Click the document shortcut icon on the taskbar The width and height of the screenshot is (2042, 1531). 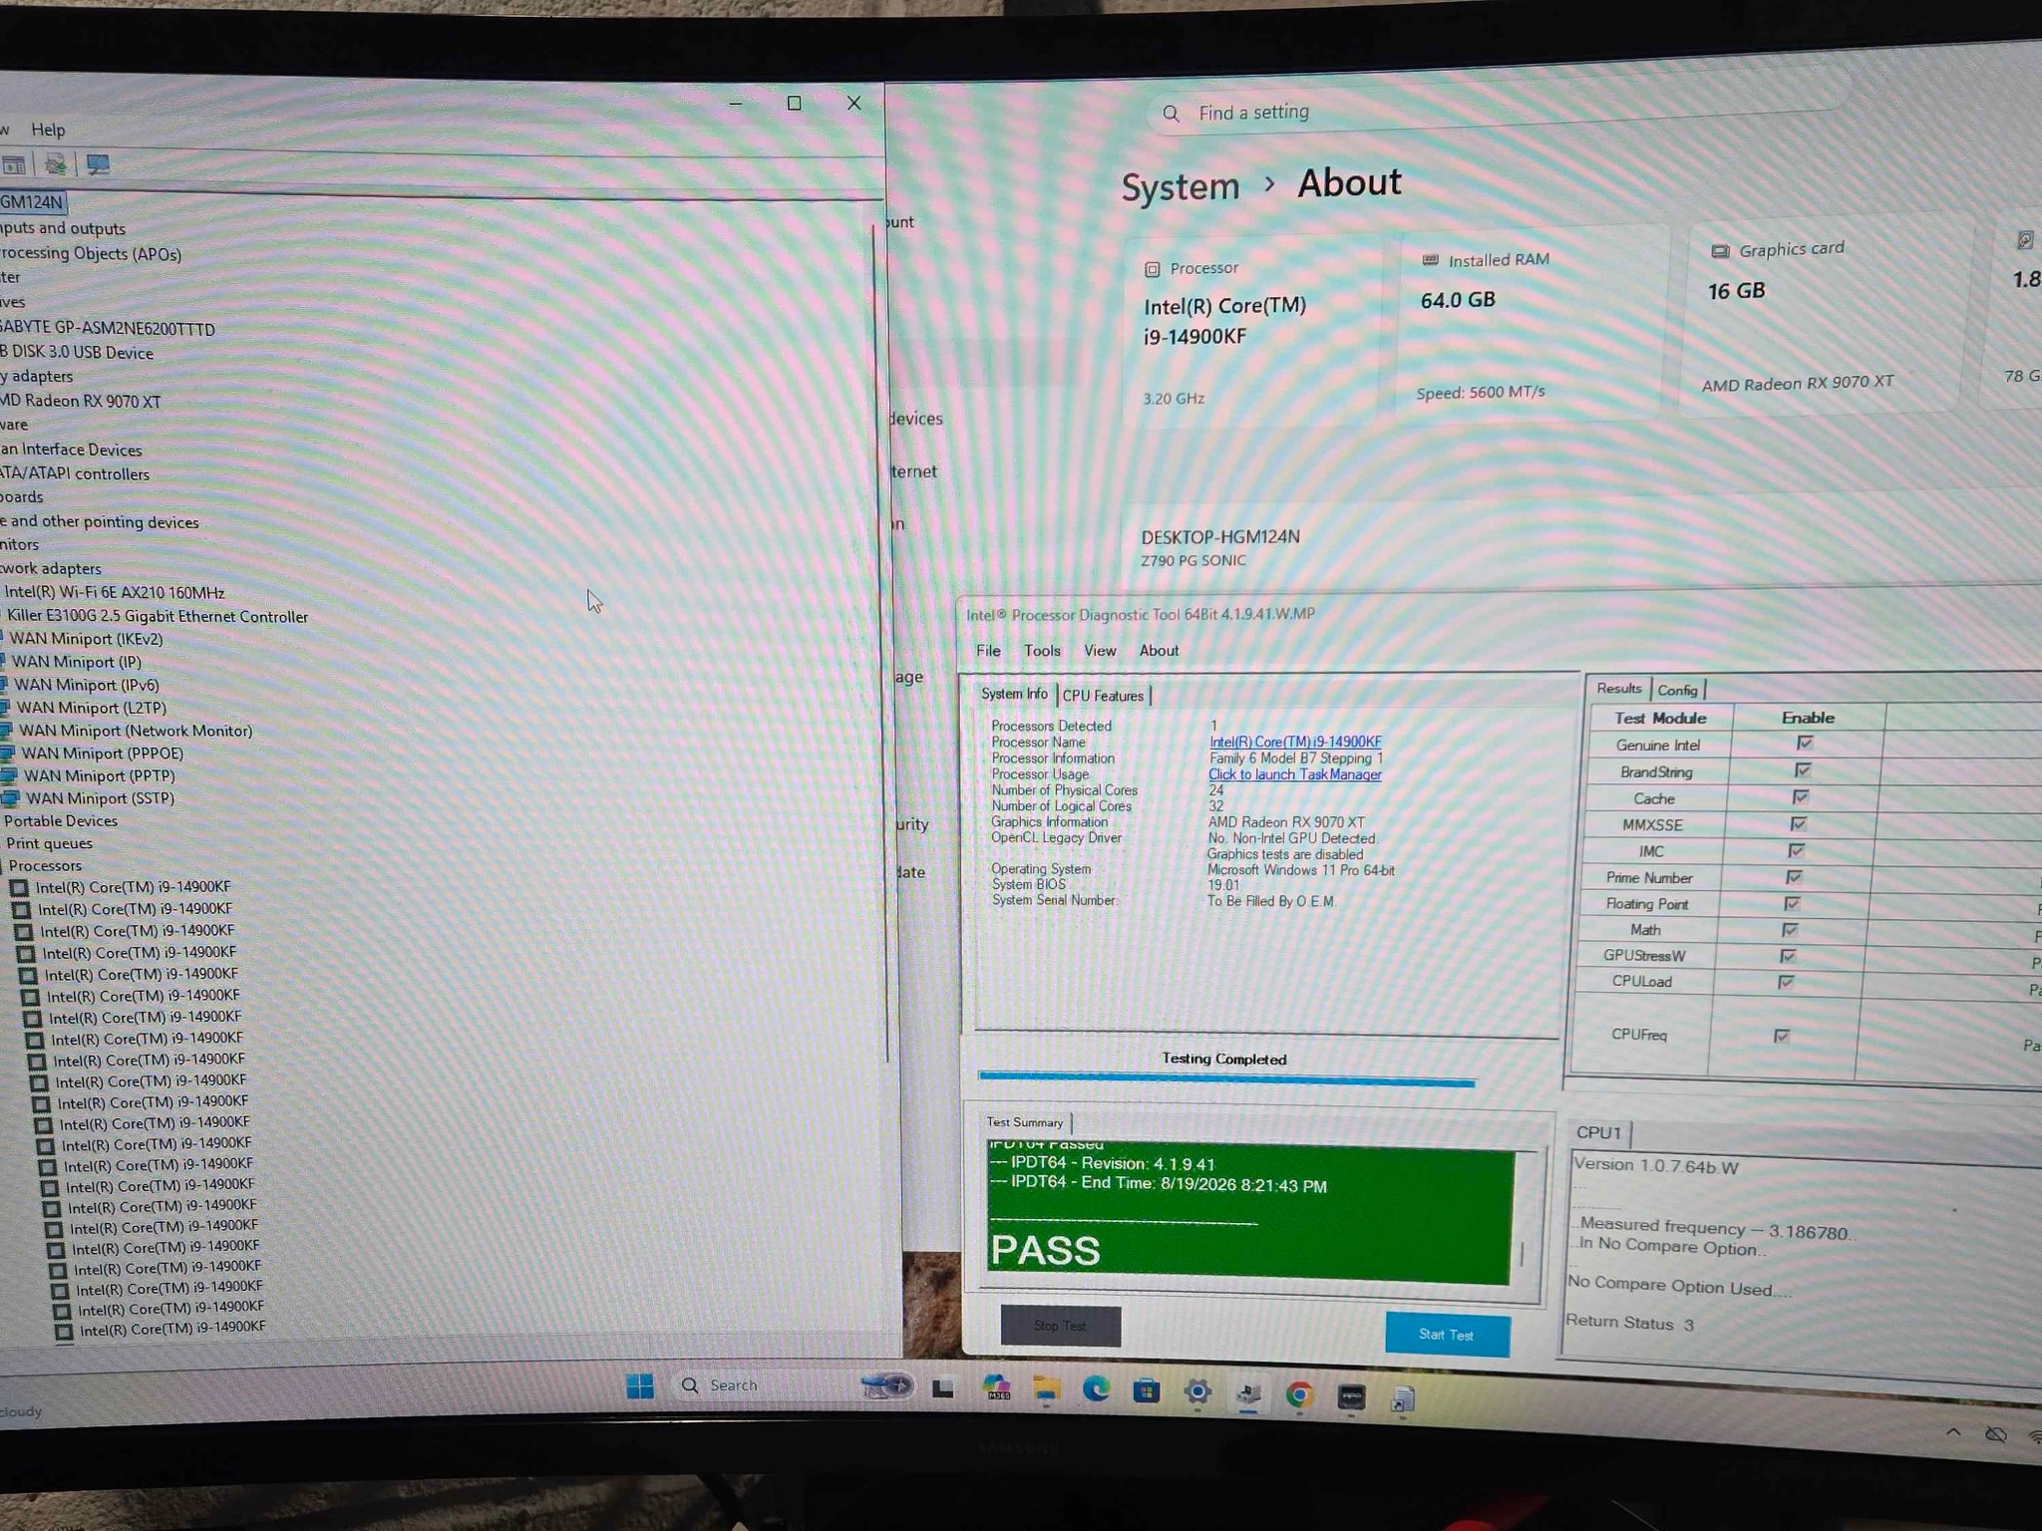point(1402,1399)
